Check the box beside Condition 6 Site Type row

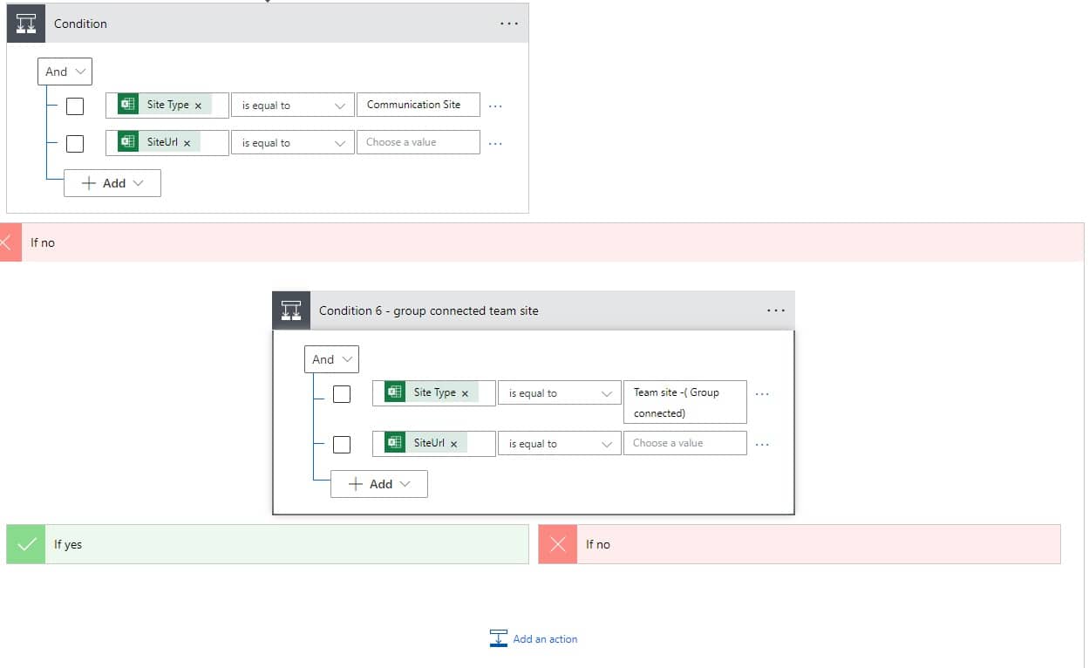point(342,393)
